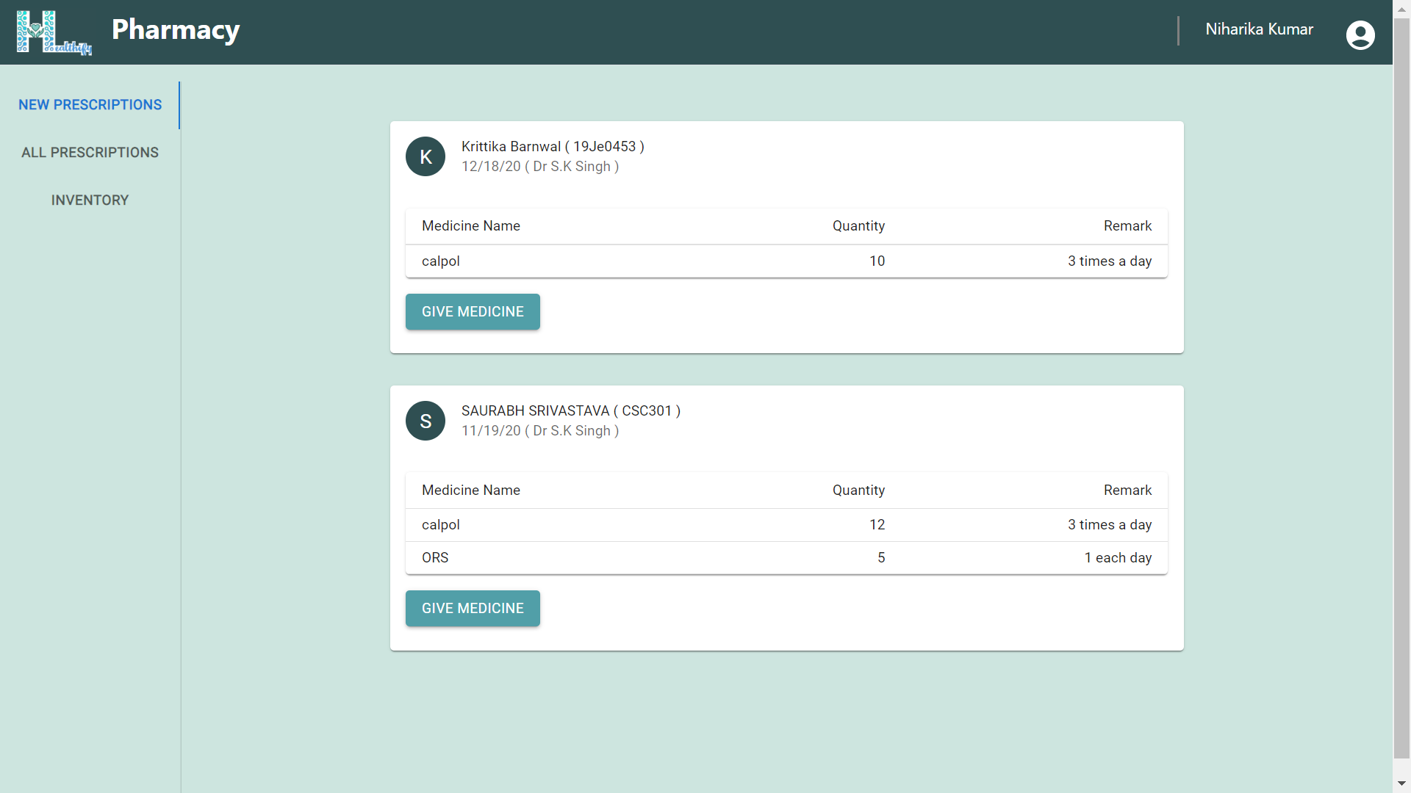Give medicine to Krittika Barnwal
The image size is (1411, 793).
tap(473, 312)
